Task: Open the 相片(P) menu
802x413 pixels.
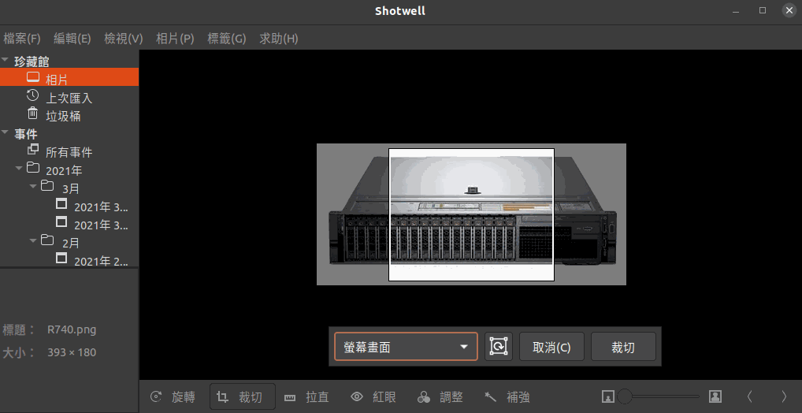Action: (175, 39)
